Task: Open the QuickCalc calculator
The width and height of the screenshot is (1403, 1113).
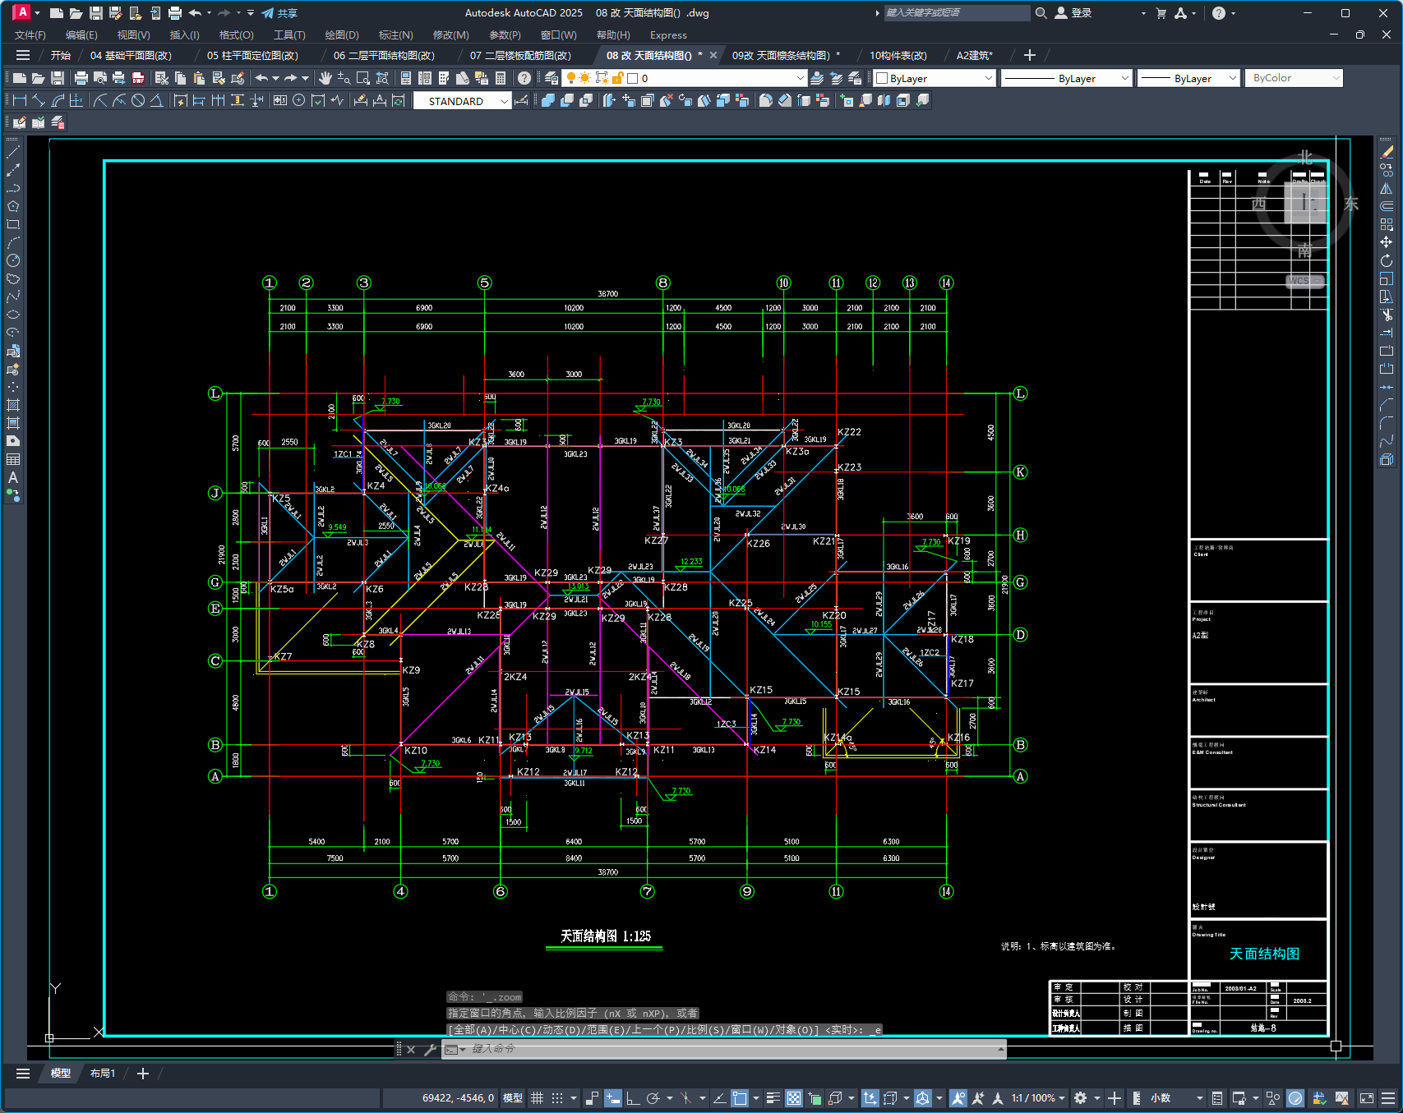Action: (501, 78)
